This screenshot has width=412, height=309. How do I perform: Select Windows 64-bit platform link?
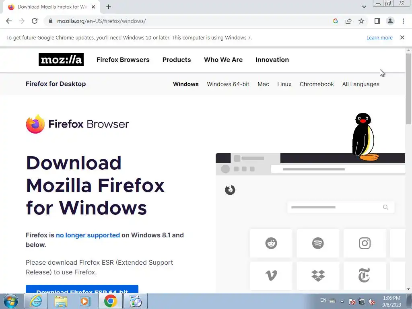tap(228, 84)
